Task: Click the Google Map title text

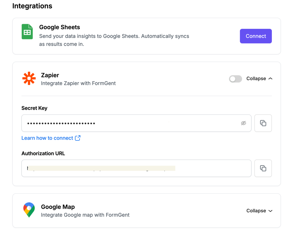Action: (58, 207)
